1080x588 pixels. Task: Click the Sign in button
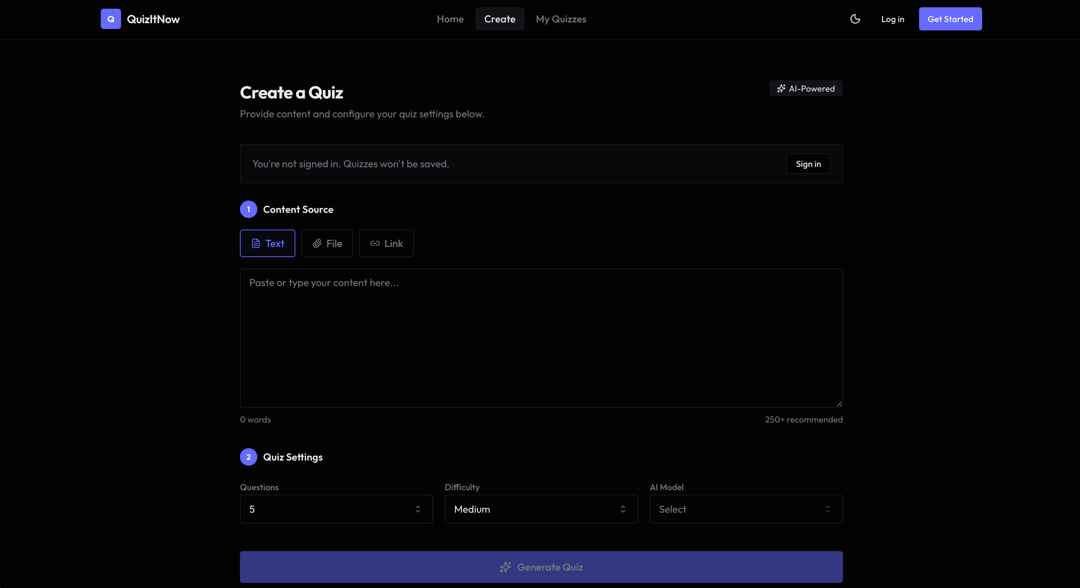tap(808, 163)
